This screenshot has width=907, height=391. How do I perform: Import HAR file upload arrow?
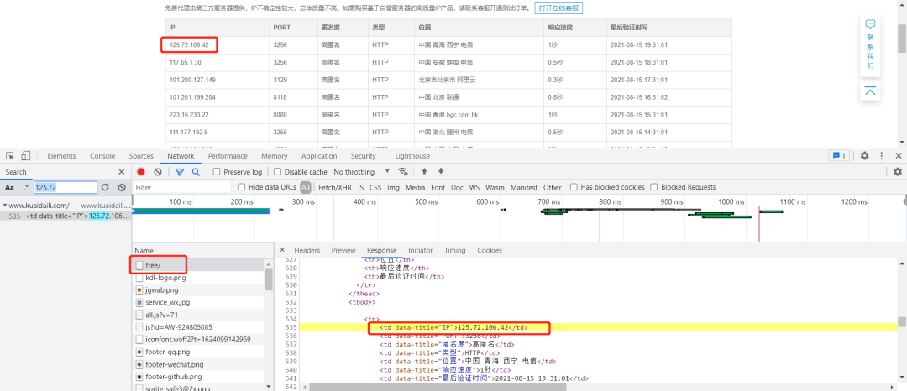[x=424, y=172]
